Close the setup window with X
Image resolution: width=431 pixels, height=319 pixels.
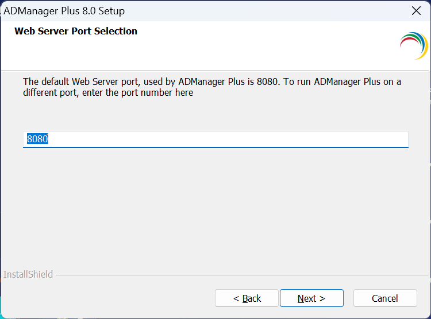tap(417, 10)
